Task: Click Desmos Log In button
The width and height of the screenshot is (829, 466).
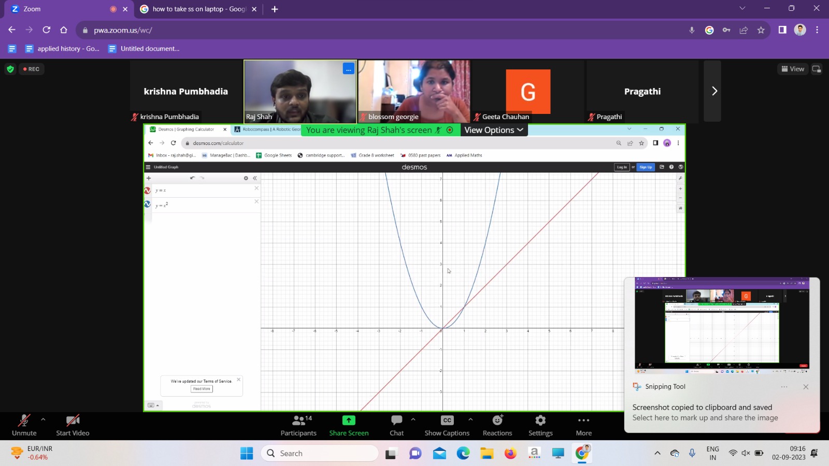Action: coord(622,167)
